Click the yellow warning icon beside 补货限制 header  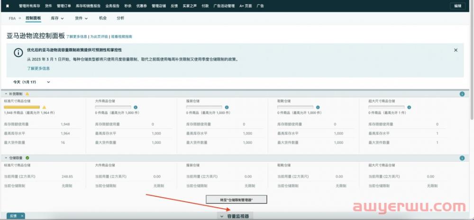[27, 94]
